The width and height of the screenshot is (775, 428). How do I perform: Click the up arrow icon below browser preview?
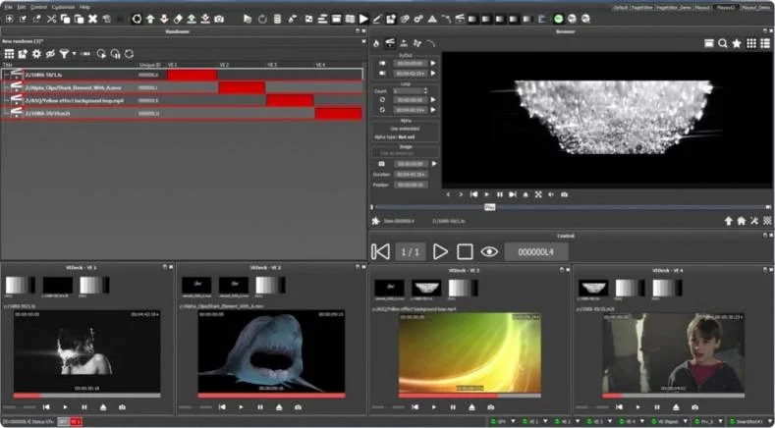[x=729, y=221]
